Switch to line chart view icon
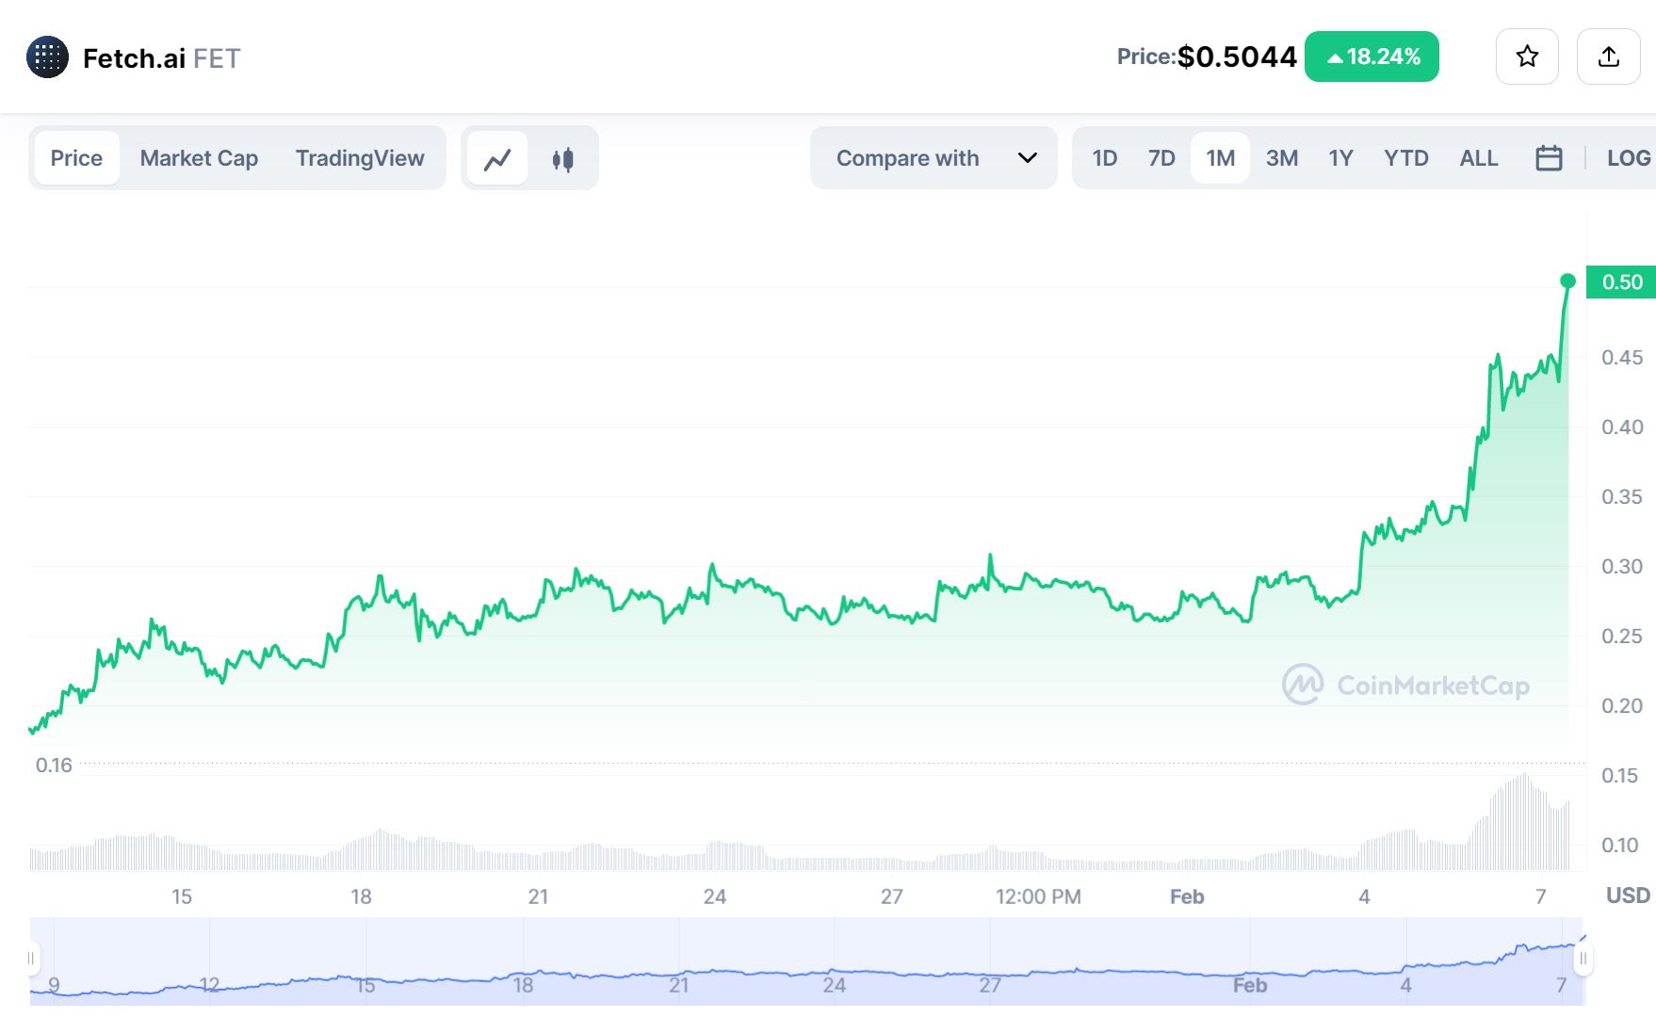The width and height of the screenshot is (1656, 1017). (497, 159)
